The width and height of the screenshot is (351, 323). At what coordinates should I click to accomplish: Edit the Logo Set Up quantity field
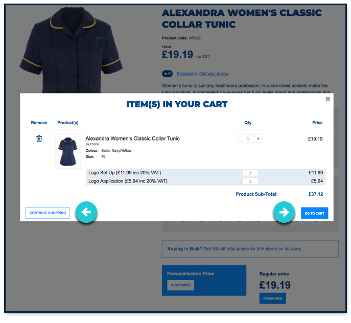(x=250, y=173)
